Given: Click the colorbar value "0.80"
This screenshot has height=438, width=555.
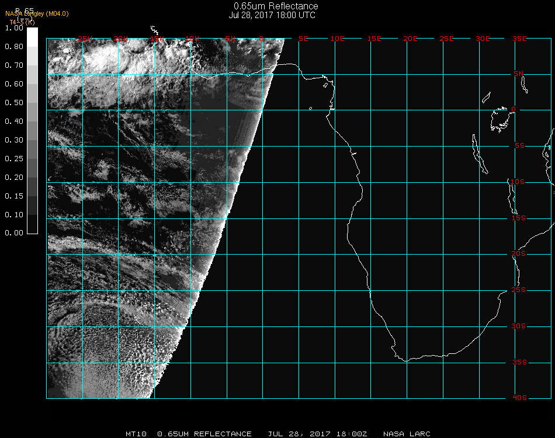Looking at the screenshot, I should [x=14, y=46].
